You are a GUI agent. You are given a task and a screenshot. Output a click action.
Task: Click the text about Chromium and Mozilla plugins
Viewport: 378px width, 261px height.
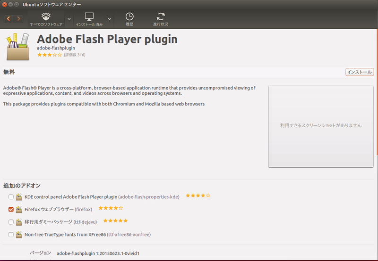point(104,104)
